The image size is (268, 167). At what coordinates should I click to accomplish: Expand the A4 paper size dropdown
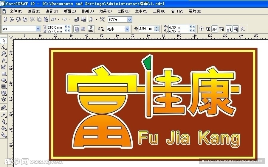[38, 29]
